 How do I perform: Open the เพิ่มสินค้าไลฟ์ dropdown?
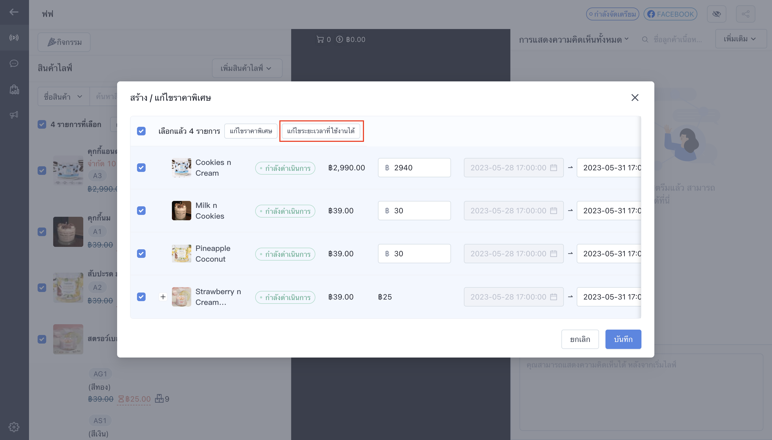click(x=247, y=68)
